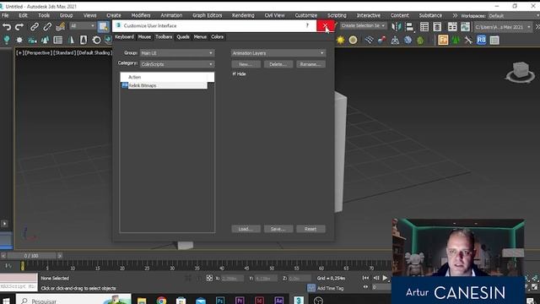Viewport: 540px width, 304px height.
Task: Open the All selection filter dropdown
Action: pos(83,26)
